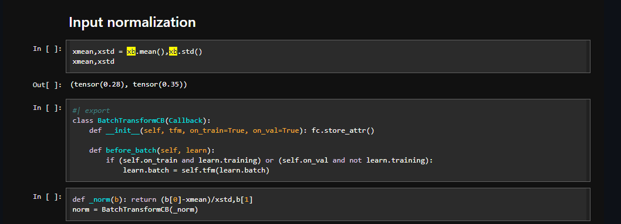621x224 pixels.
Task: Click the first highlighted xb in xb.mean()
Action: pos(131,51)
